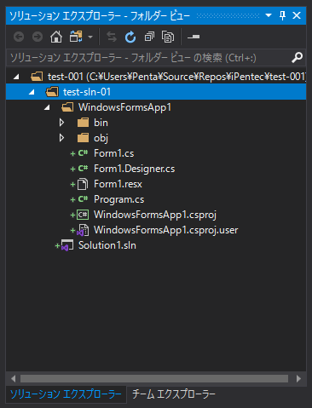Select Form1.Designer.cs file

pos(134,169)
